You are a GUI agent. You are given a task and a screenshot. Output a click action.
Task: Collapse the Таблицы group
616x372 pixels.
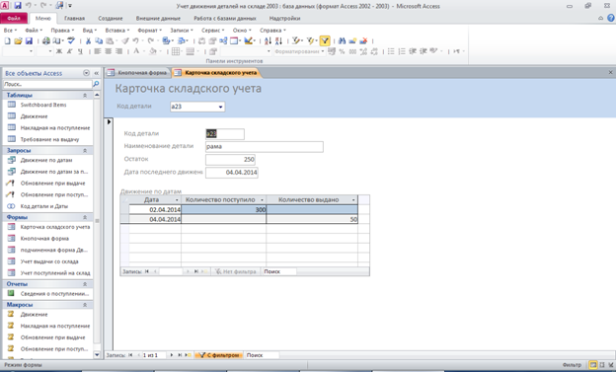tap(85, 96)
